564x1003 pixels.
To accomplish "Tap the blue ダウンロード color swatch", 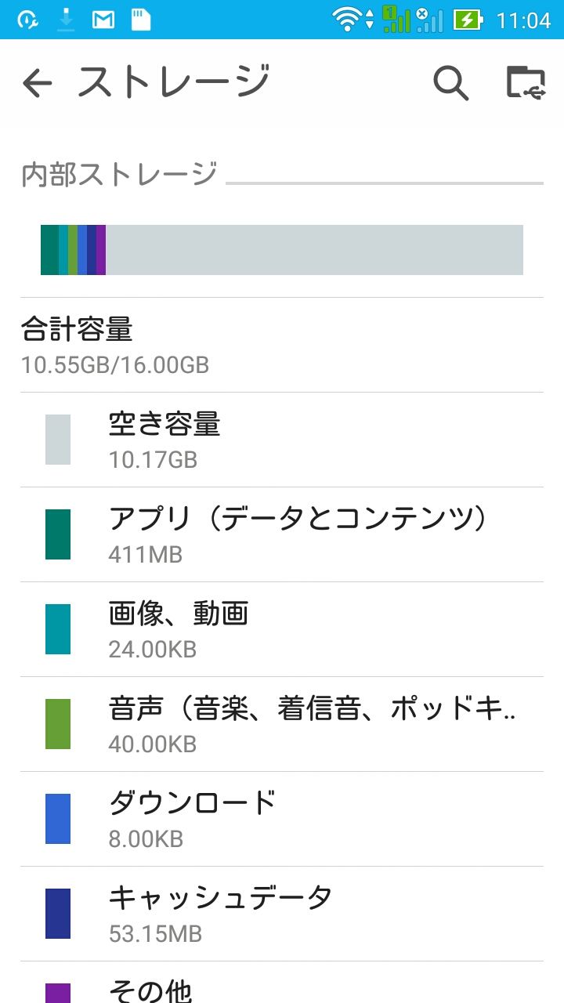I will pyautogui.click(x=58, y=819).
